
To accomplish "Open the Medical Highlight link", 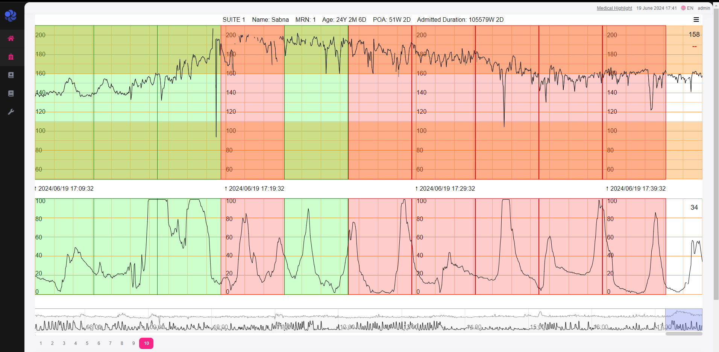I will tap(614, 8).
